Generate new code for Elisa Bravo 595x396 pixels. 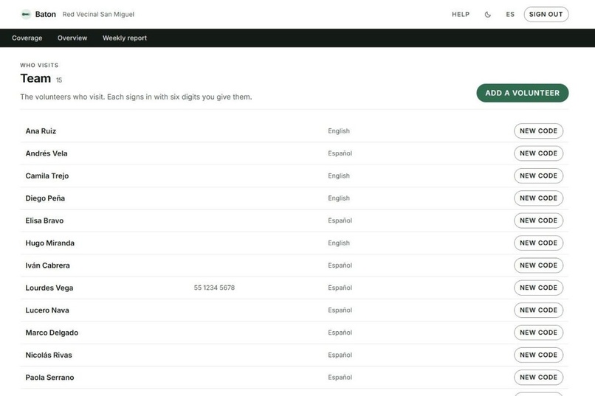[538, 220]
